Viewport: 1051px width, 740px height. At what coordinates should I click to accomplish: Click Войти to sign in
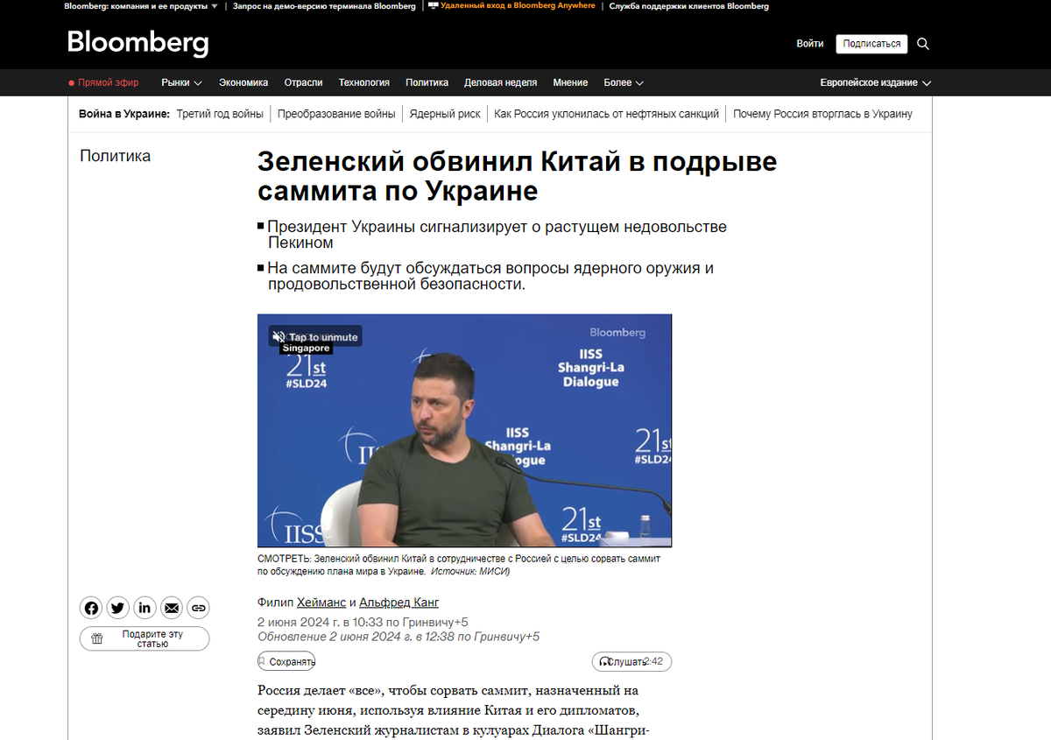click(x=810, y=43)
